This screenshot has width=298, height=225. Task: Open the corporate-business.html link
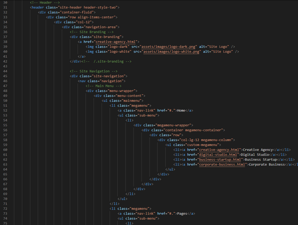tap(222, 164)
